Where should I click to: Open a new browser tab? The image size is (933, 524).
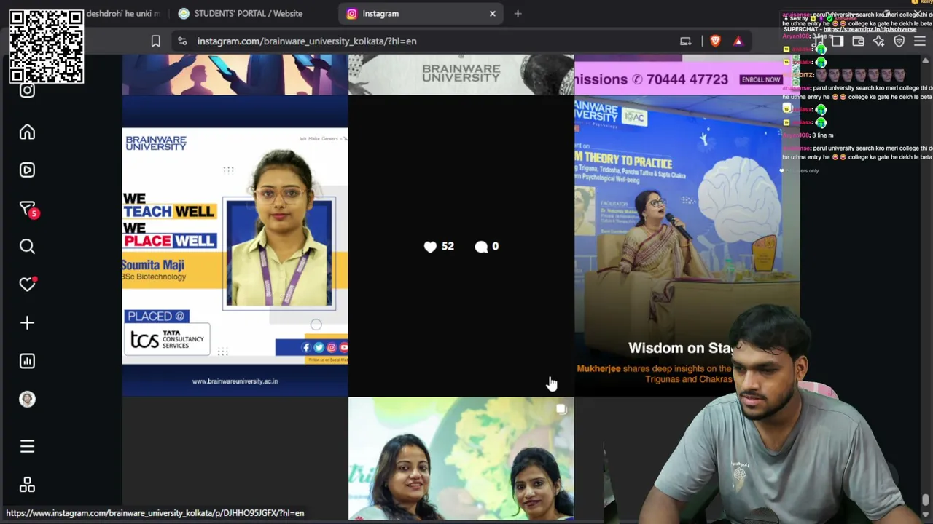(518, 13)
